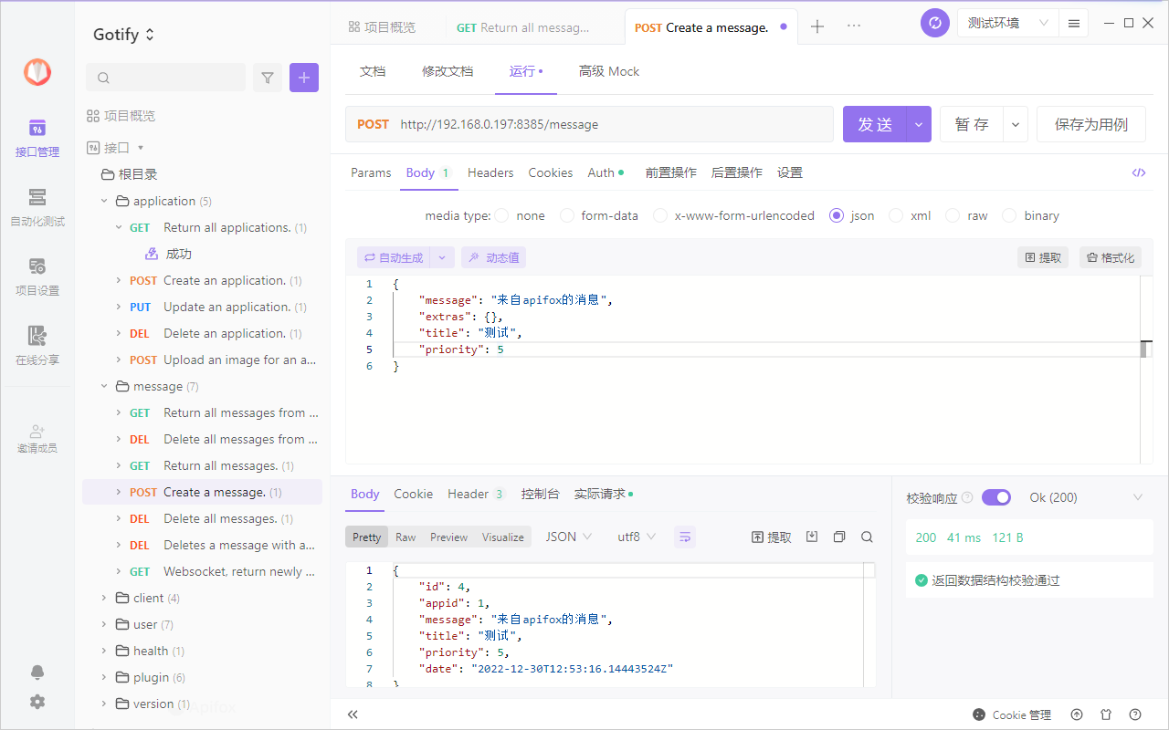1169x730 pixels.
Task: Open the notifications bell
Action: point(37,673)
